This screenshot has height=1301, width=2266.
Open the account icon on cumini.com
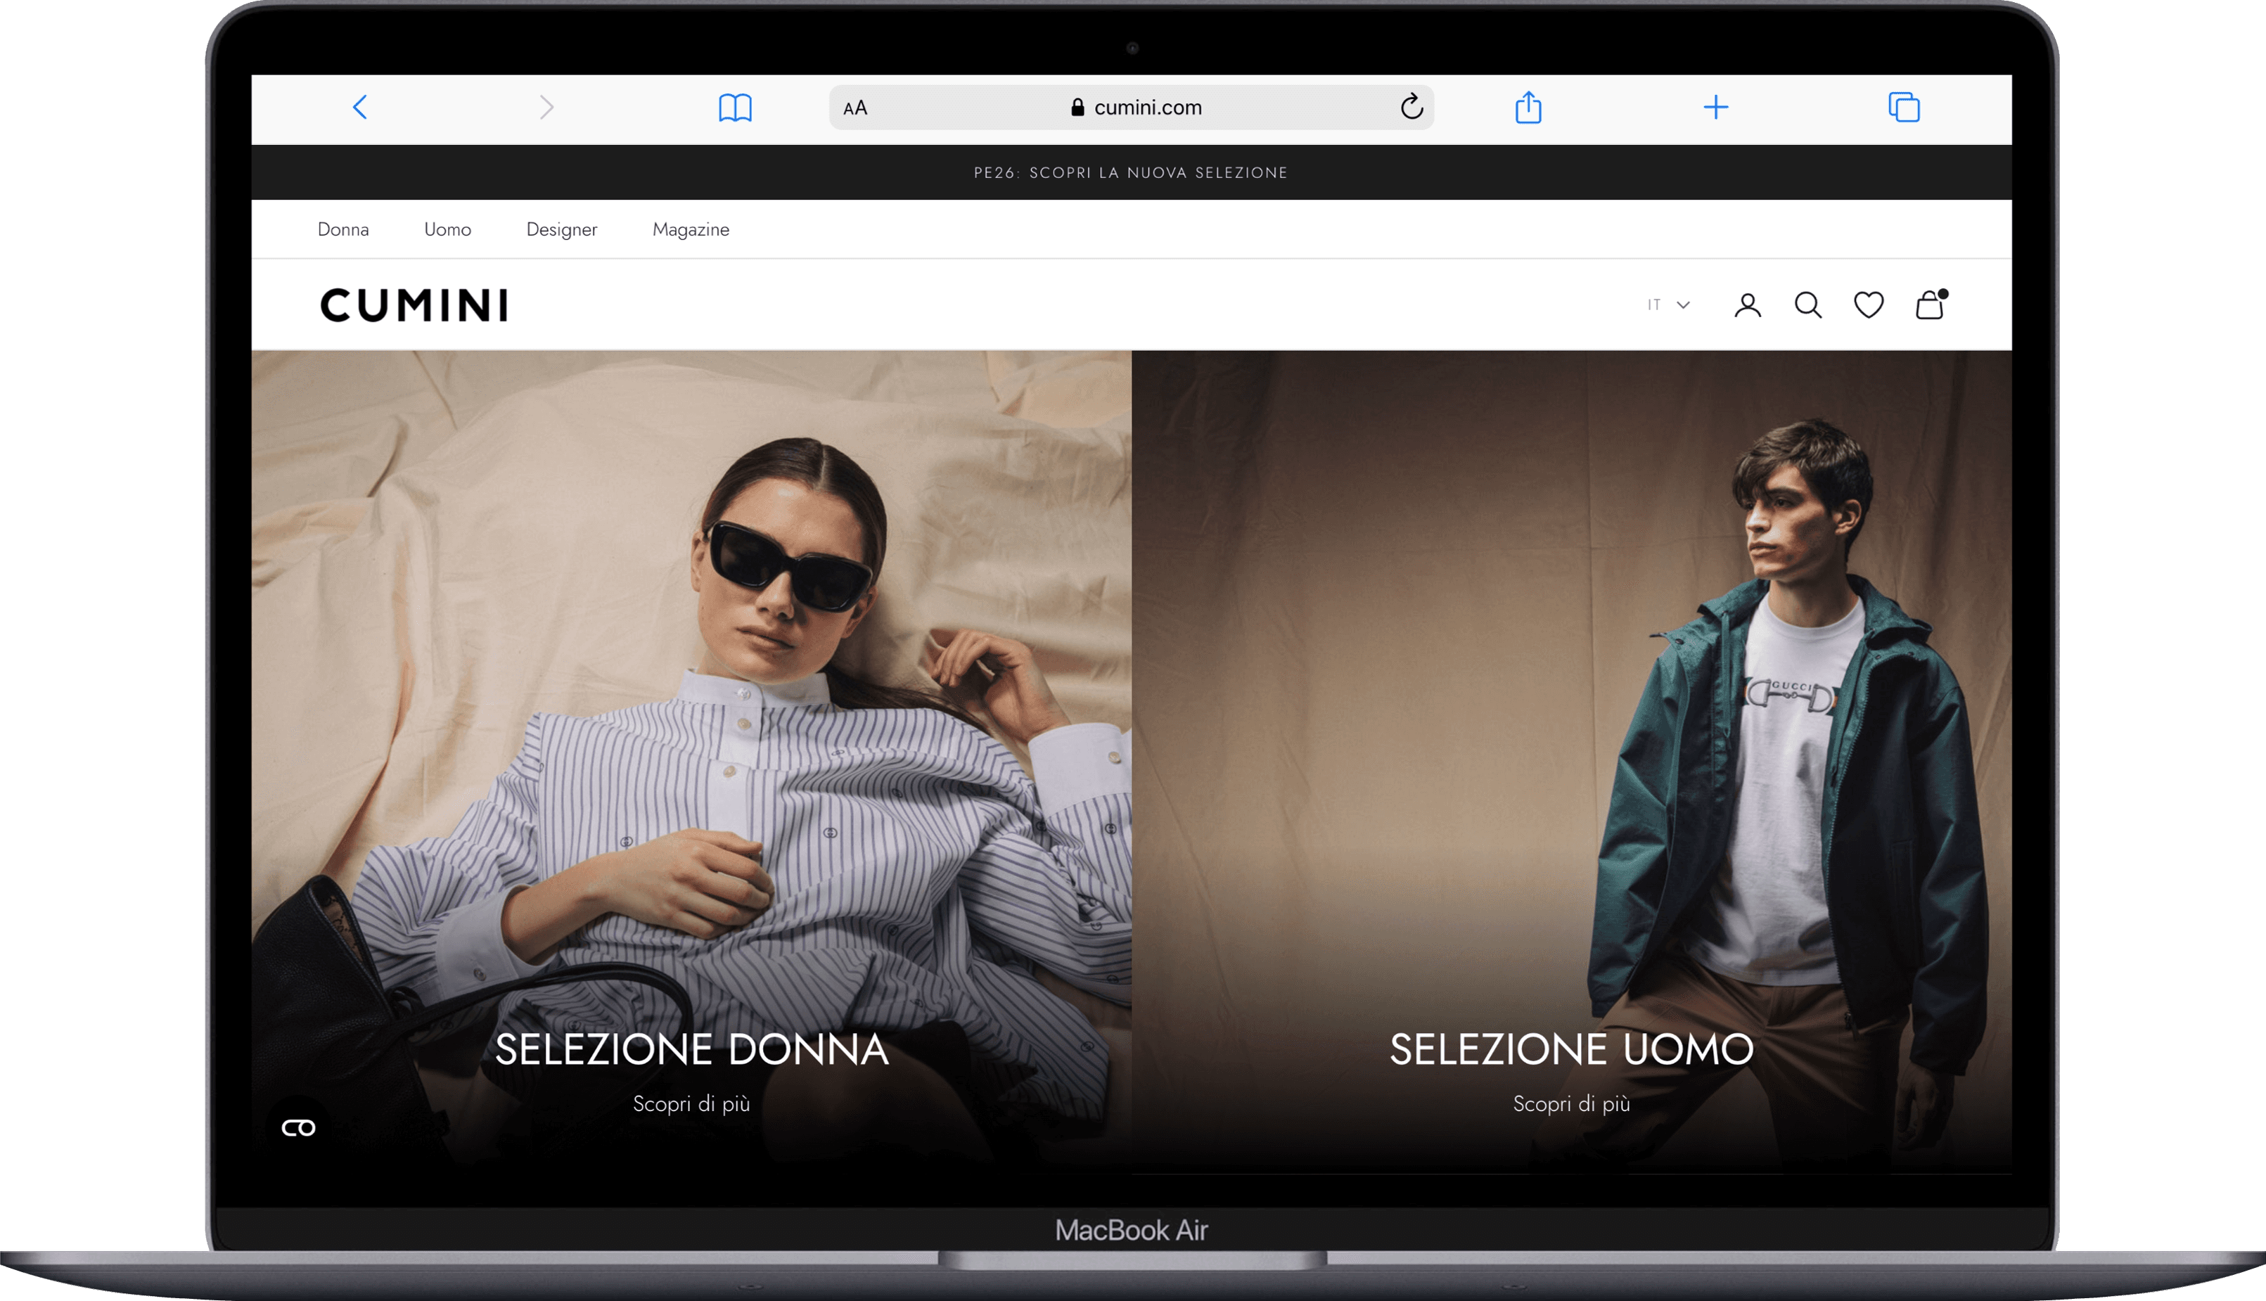click(1747, 305)
